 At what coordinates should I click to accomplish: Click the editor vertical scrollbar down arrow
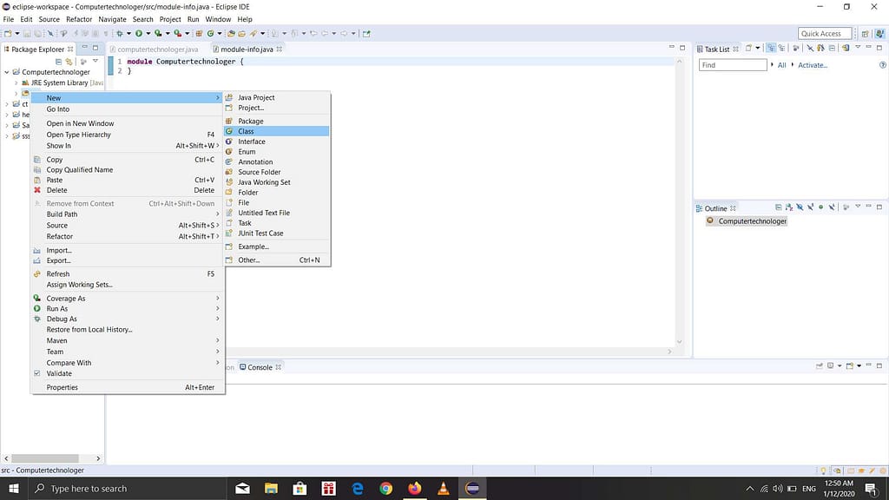(679, 342)
